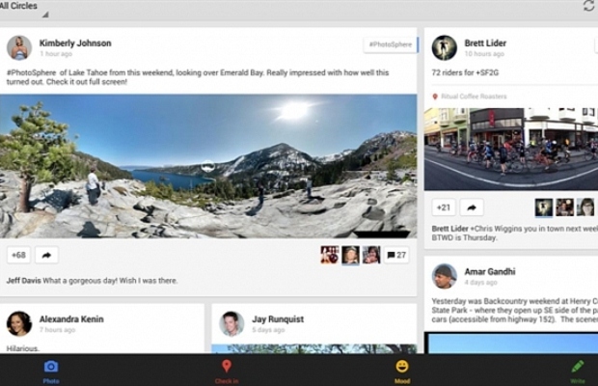Open Brett Lider's profile picture
598x386 pixels.
pyautogui.click(x=445, y=47)
